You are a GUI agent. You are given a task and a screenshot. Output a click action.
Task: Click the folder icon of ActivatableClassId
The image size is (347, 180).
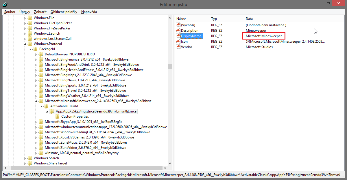[x=46, y=106]
